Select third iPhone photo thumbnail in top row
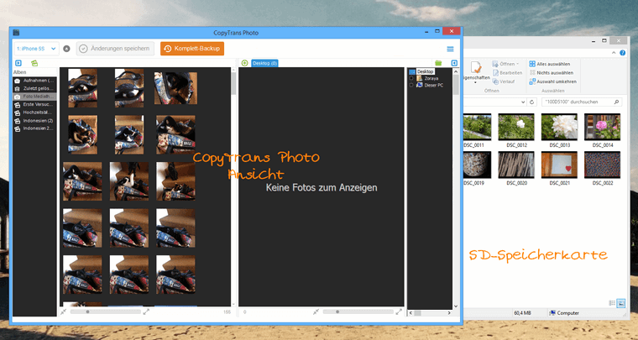The width and height of the screenshot is (638, 340). click(x=175, y=88)
